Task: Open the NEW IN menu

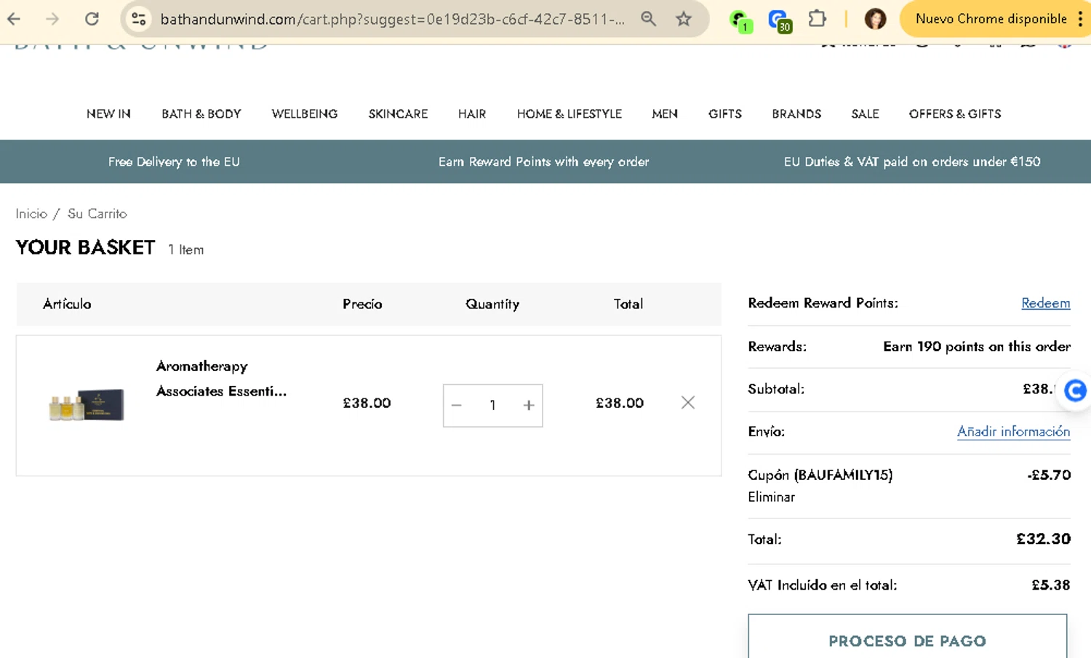Action: [x=108, y=114]
